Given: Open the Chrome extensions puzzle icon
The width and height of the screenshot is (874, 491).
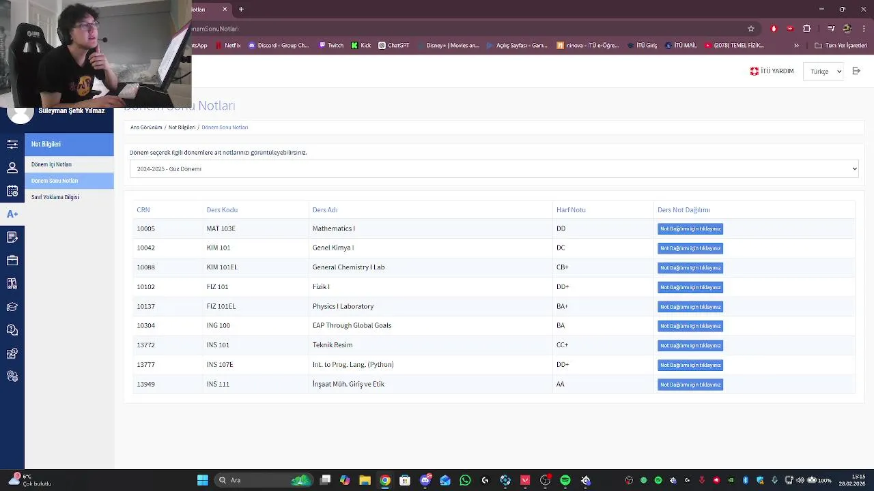Looking at the screenshot, I should (x=807, y=29).
